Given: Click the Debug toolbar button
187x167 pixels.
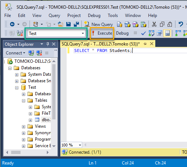Looking at the screenshot, I should click(122, 33).
